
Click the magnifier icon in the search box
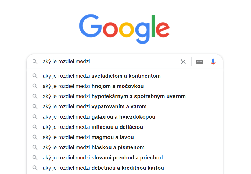35,62
